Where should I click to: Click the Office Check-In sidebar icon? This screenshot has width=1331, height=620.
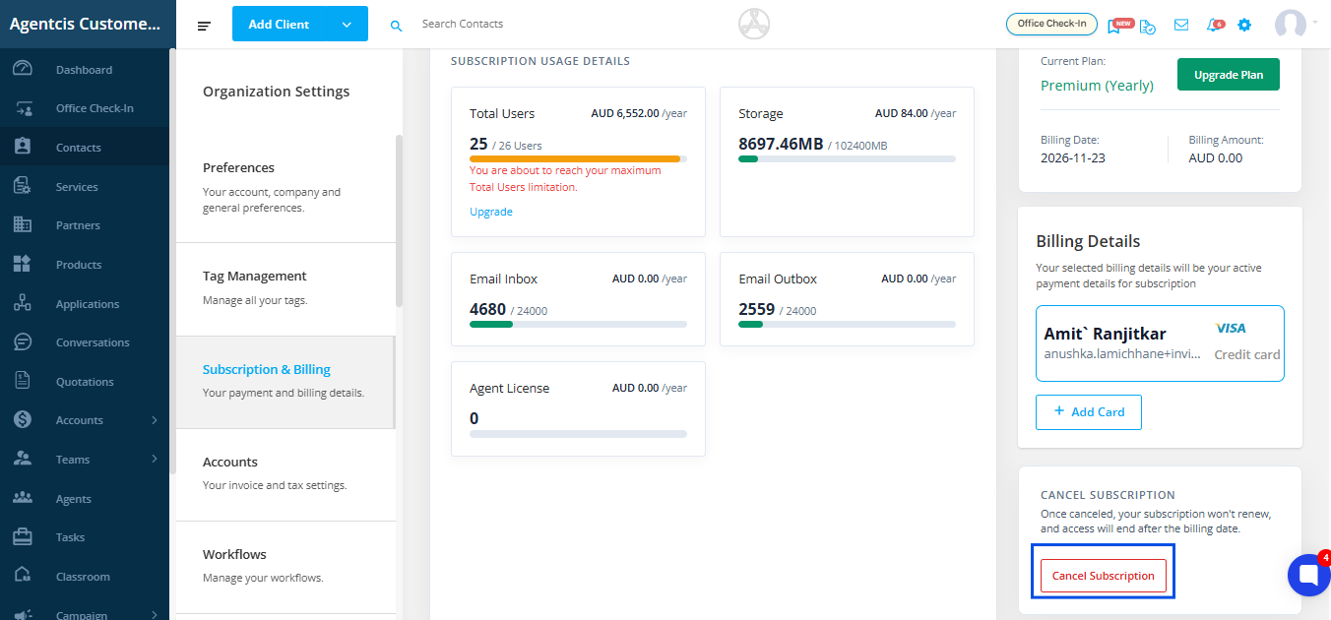(23, 108)
